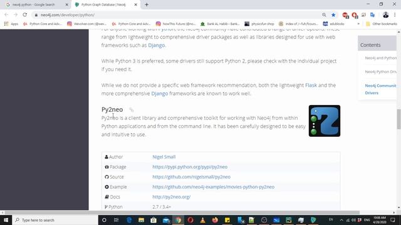Viewport: 401px width, 225px height.
Task: Click the zoom magnifier icon in address bar
Action: [324, 15]
